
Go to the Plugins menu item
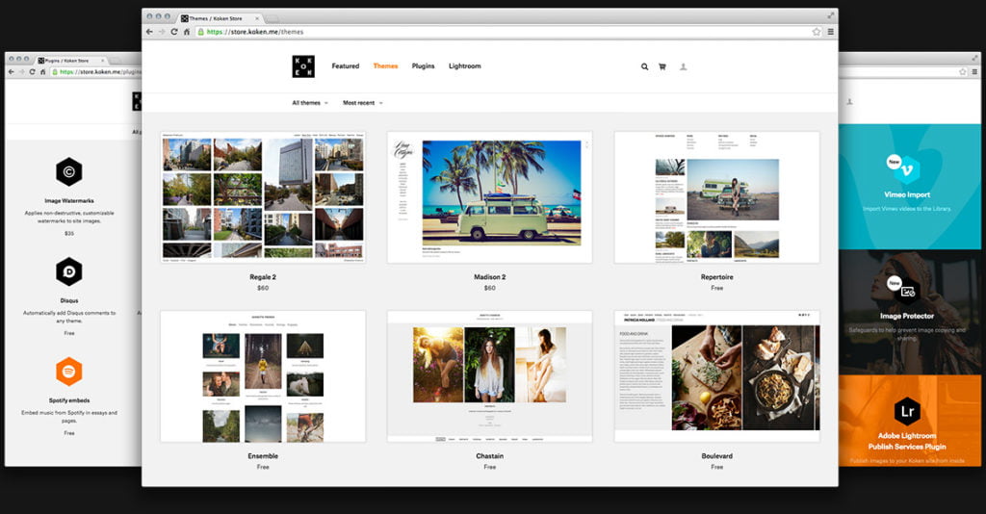424,66
